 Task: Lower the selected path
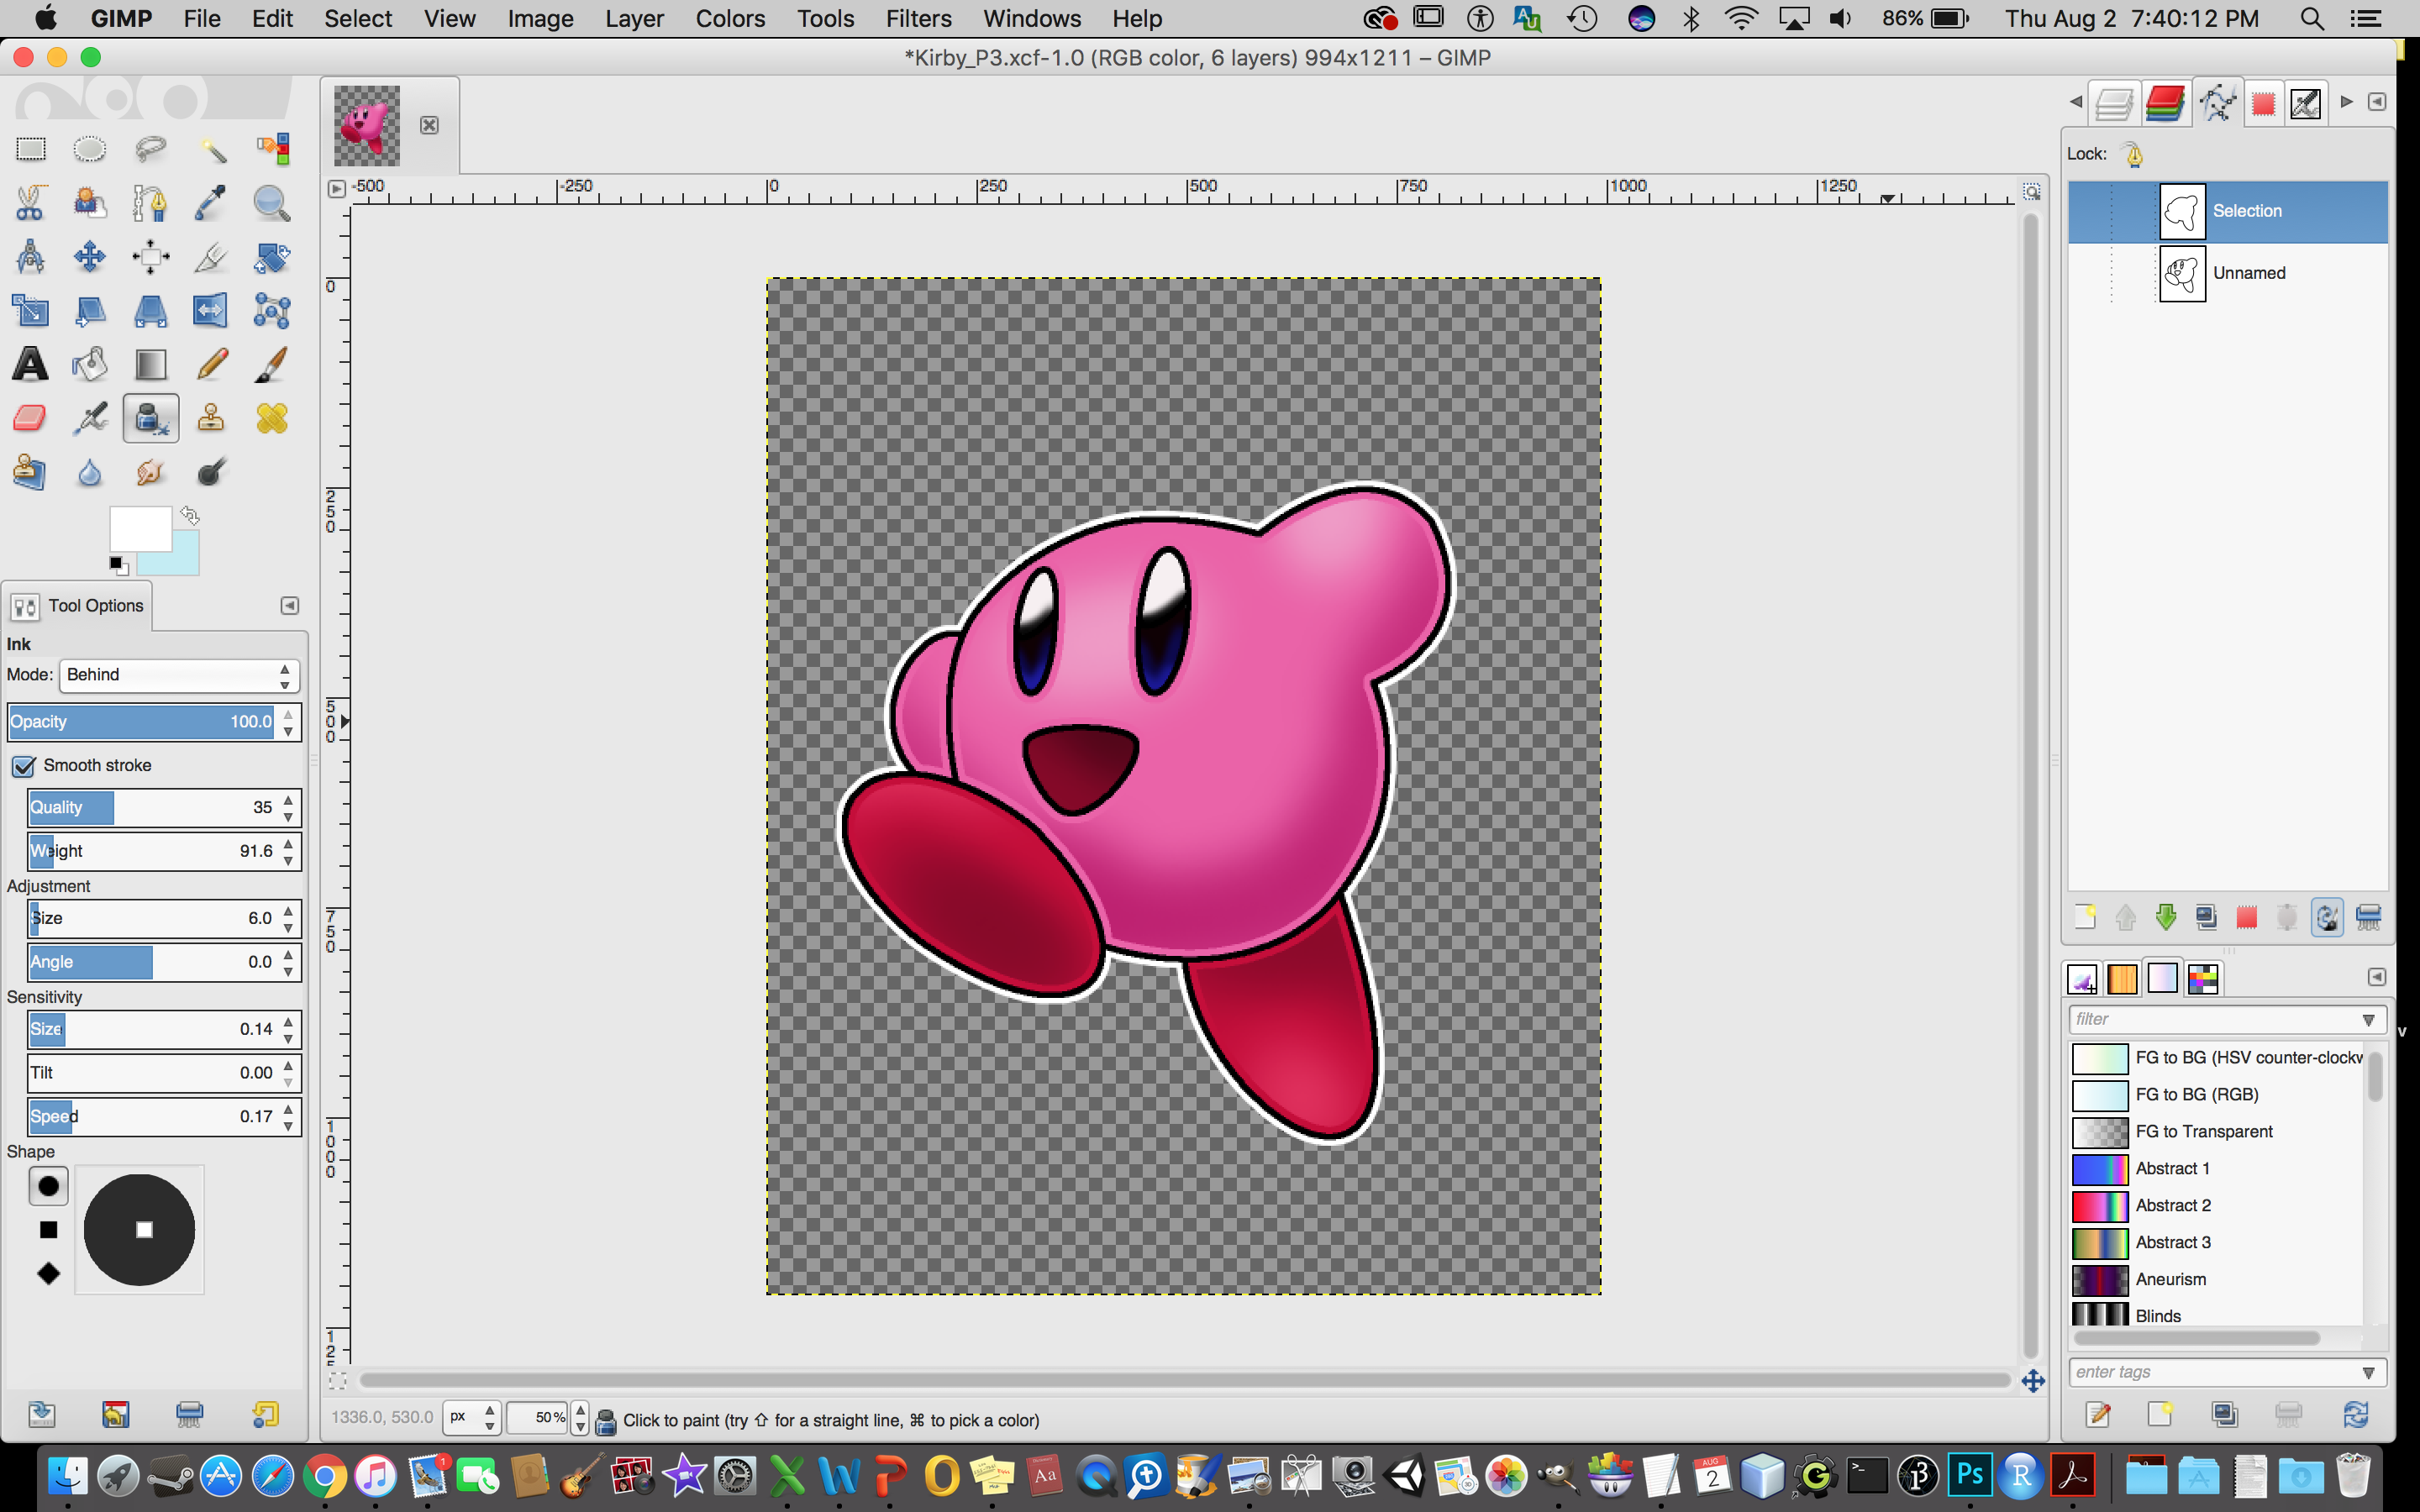click(x=2166, y=917)
